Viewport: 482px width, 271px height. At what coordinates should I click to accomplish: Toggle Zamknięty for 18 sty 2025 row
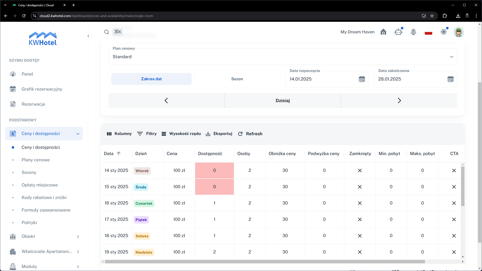(360, 236)
